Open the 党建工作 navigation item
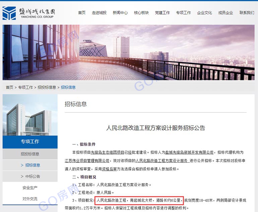Screen dimensions: 258x212 (163, 13)
